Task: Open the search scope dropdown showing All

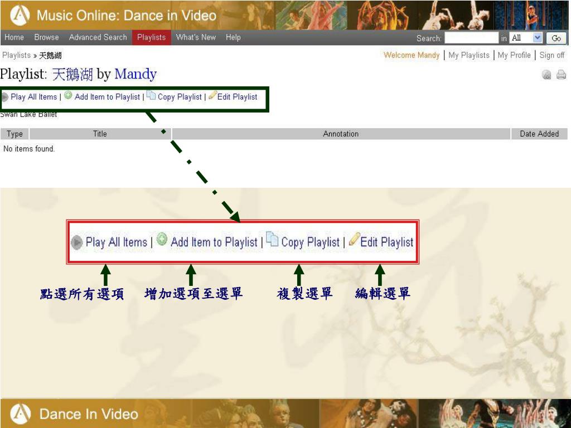Action: [526, 38]
